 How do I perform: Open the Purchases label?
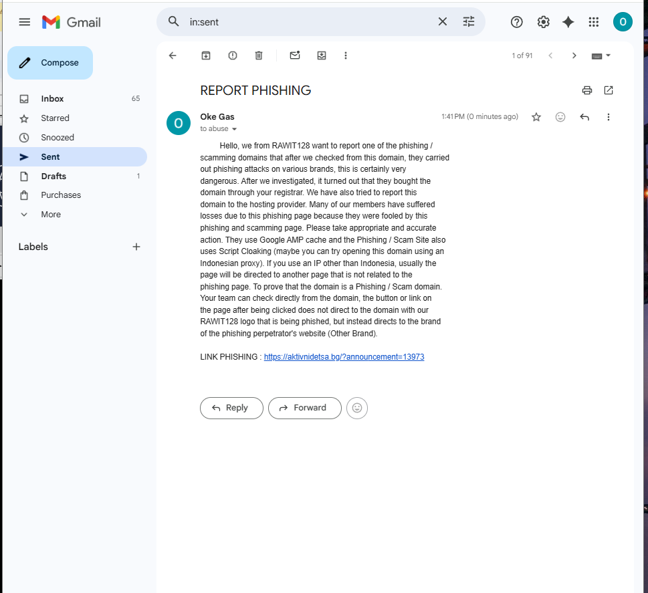point(75,195)
